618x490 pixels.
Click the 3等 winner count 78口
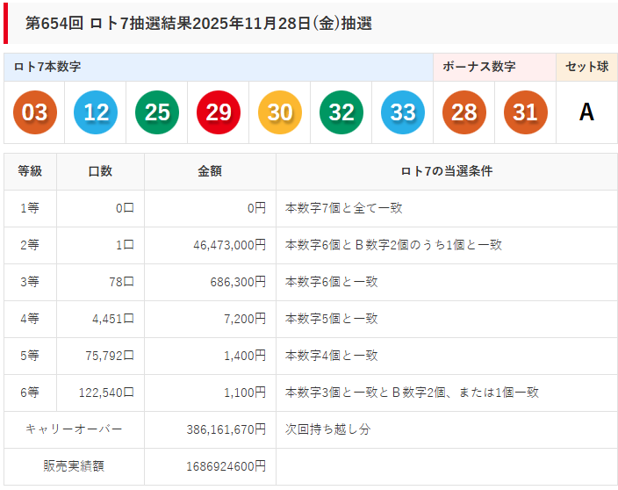click(x=121, y=282)
